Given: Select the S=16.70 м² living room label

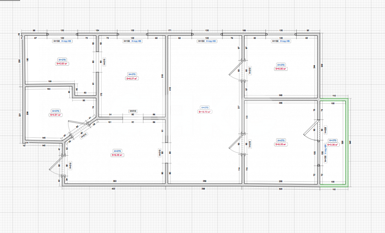Looking at the screenshot, I should pos(204,112).
